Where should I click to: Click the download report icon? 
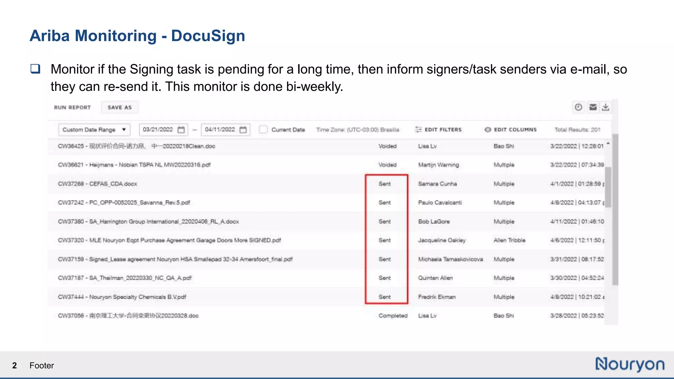pos(606,107)
